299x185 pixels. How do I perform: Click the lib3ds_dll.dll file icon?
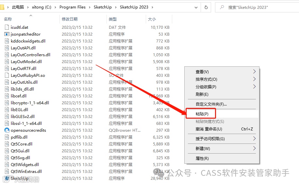(x=7, y=89)
